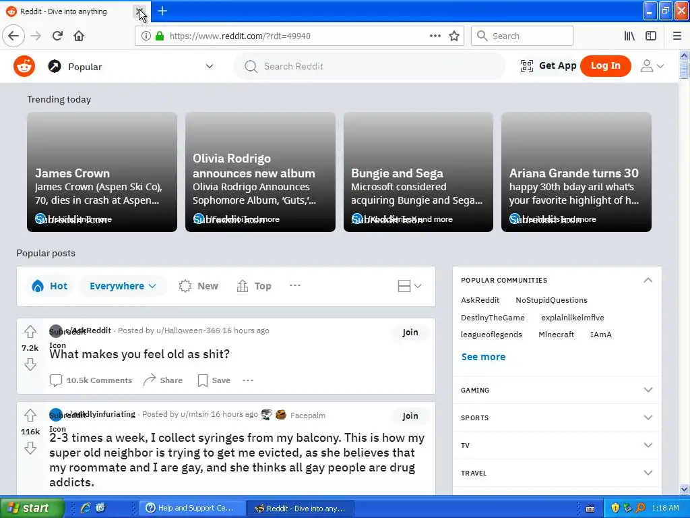Collapse the Popular Communities section
The image size is (690, 518).
[648, 280]
